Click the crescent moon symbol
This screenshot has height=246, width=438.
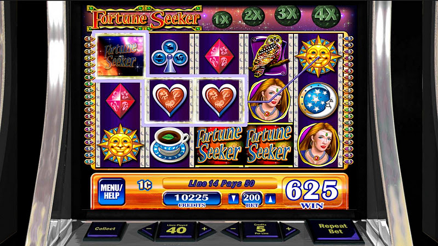pos(318,101)
